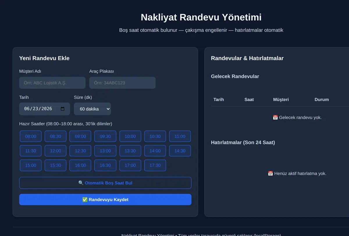
Task: Click the Randevuyu Kaydet button
Action: click(x=105, y=200)
